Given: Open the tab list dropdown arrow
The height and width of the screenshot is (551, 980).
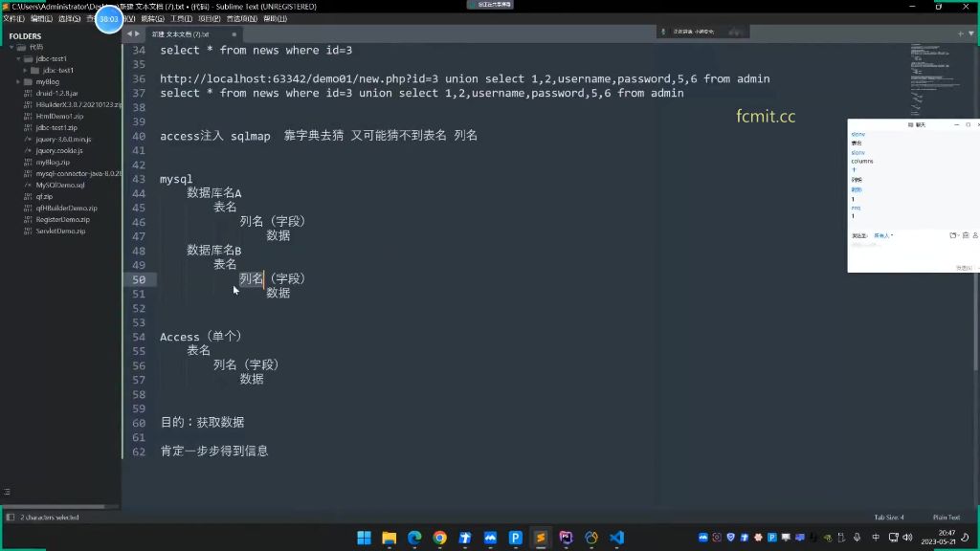Looking at the screenshot, I should pyautogui.click(x=971, y=33).
